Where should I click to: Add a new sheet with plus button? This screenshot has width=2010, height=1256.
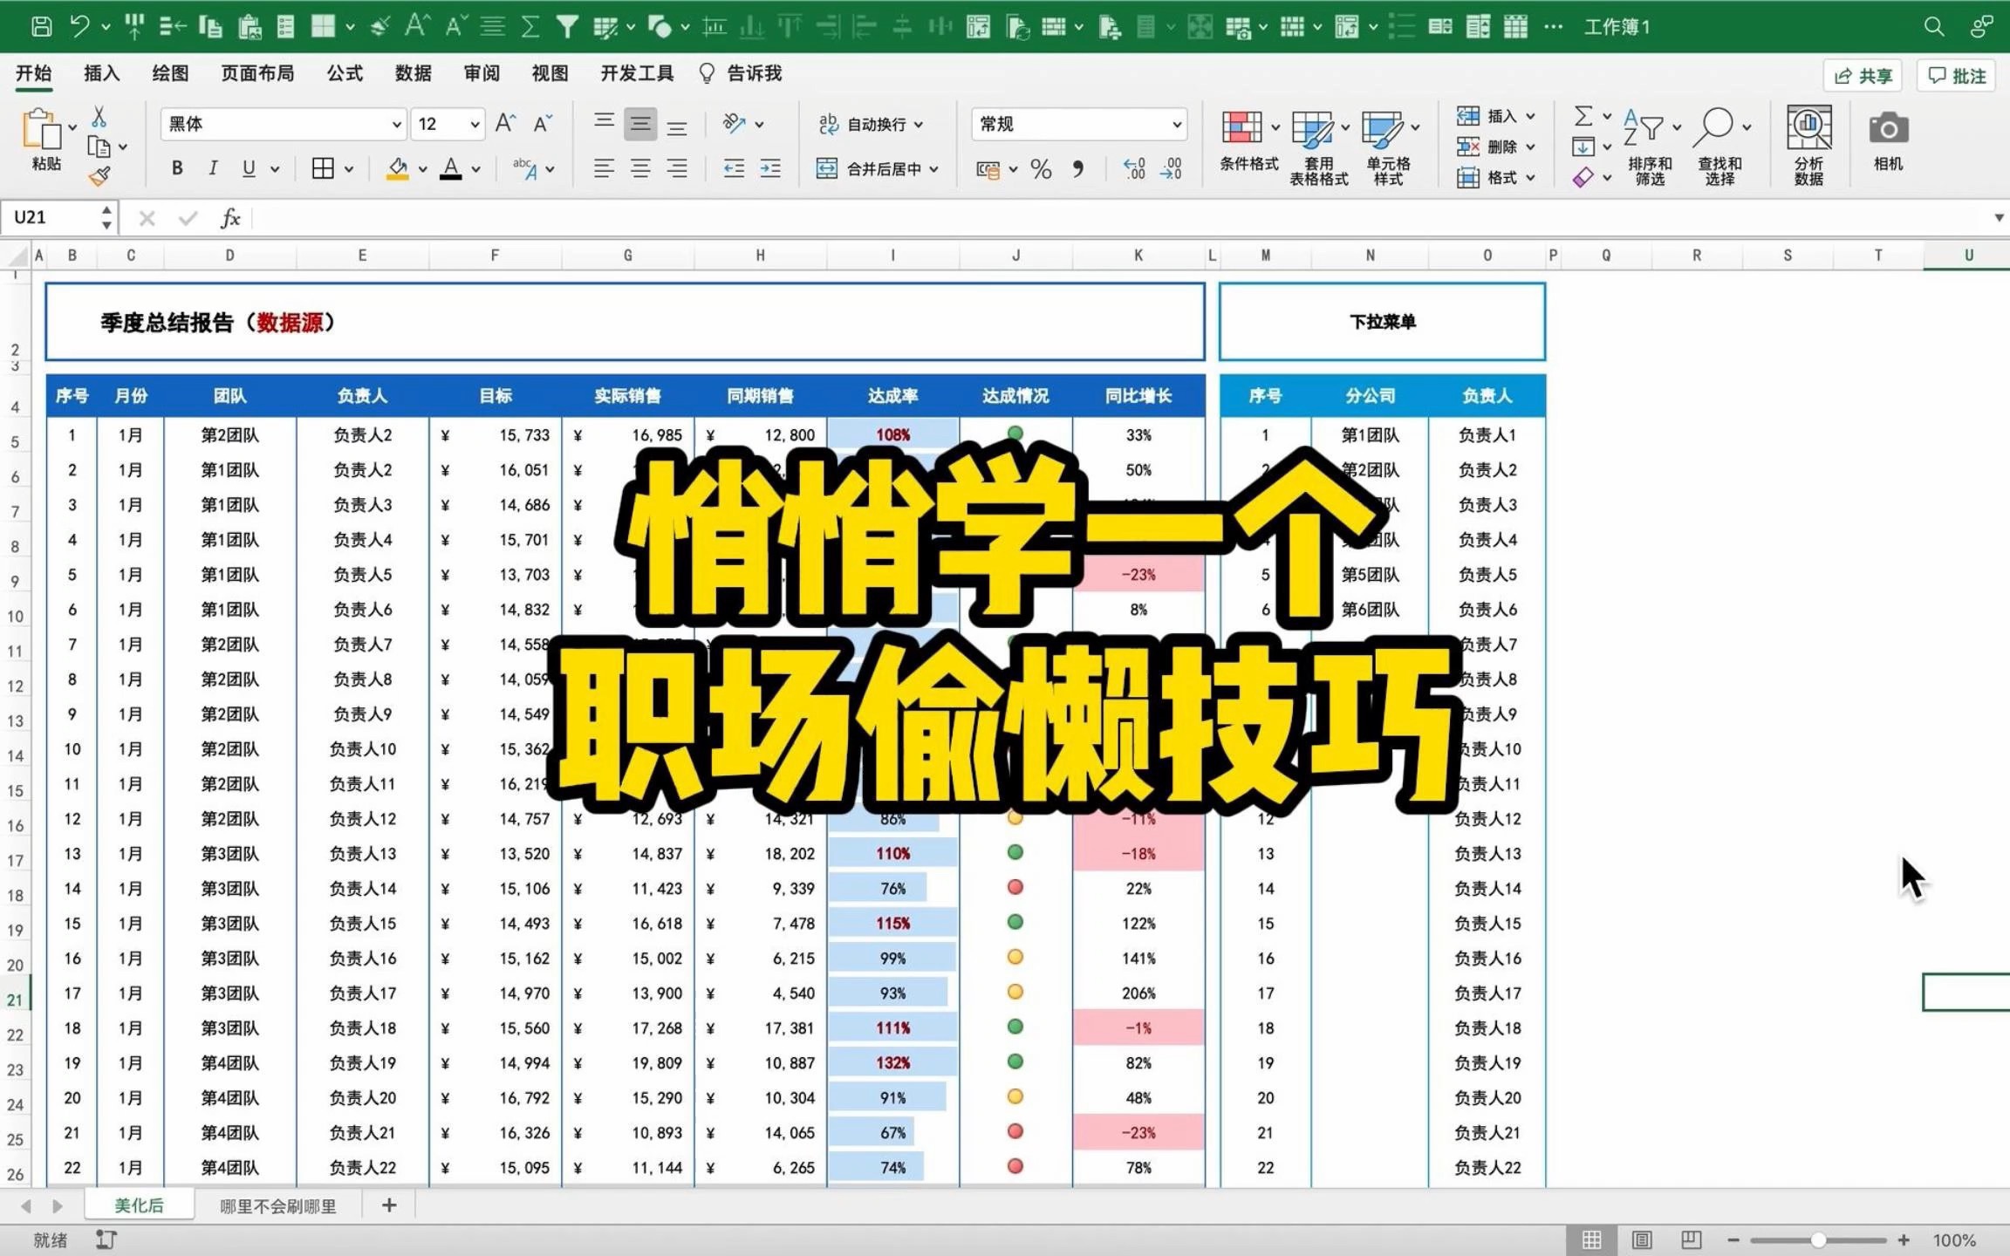pyautogui.click(x=389, y=1205)
